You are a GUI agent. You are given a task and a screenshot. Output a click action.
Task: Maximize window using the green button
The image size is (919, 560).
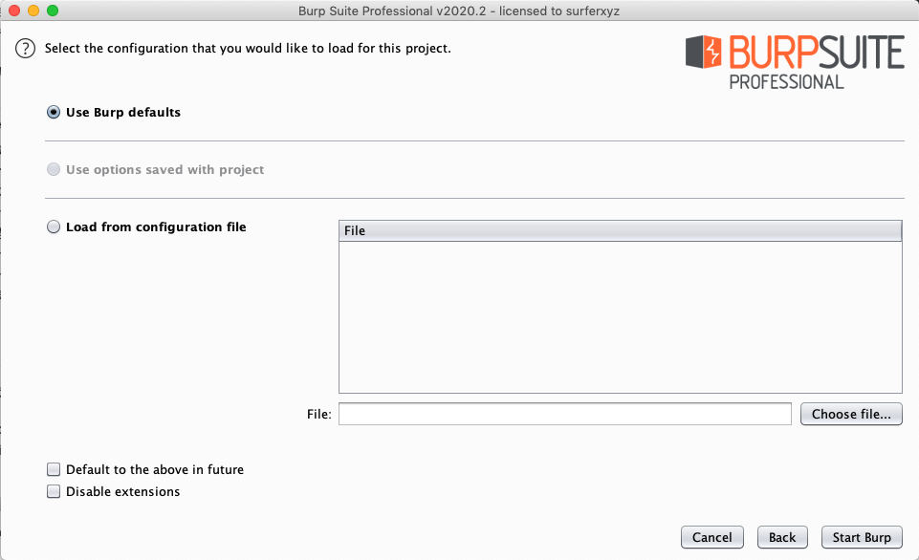tap(53, 11)
